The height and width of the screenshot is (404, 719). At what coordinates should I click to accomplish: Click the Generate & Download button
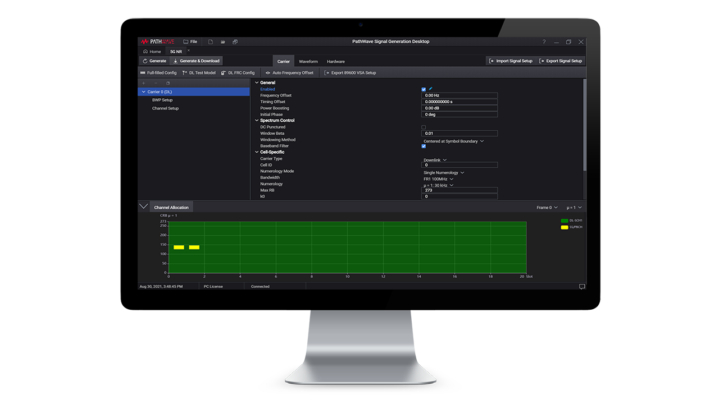(196, 61)
